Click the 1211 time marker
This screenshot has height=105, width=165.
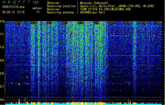18,23
